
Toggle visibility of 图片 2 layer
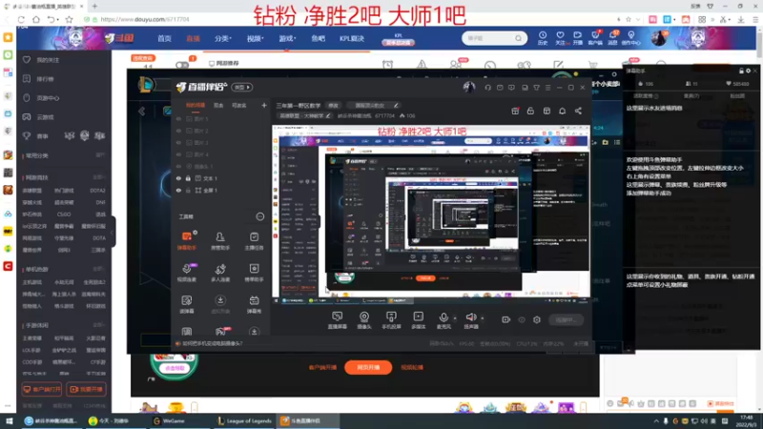[x=178, y=131]
